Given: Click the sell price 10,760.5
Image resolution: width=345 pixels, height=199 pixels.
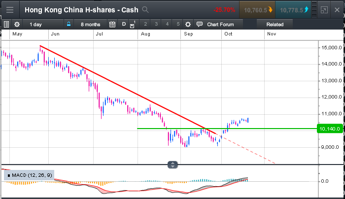Looking at the screenshot, I should (x=257, y=10).
